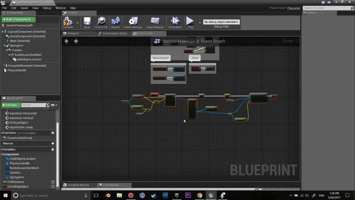
Task: Add a new macro with Macros plus icon
Action: click(x=53, y=143)
